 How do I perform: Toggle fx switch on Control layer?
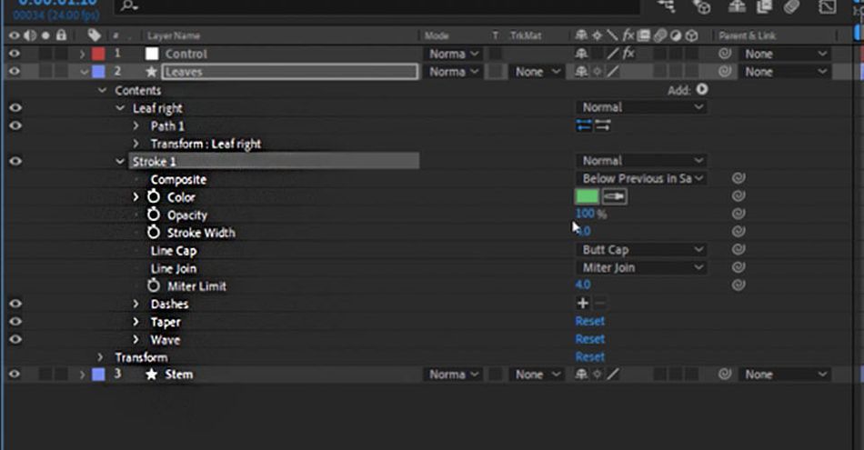point(628,54)
